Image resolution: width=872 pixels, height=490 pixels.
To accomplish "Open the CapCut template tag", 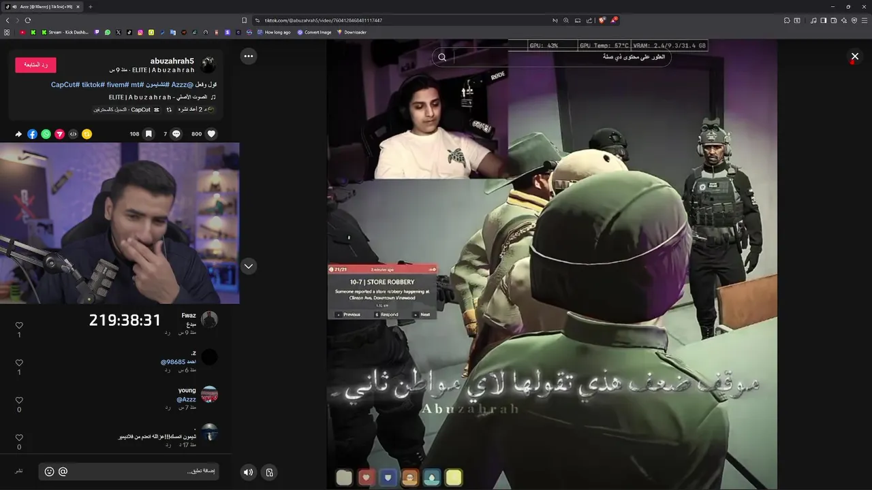I will (x=127, y=110).
